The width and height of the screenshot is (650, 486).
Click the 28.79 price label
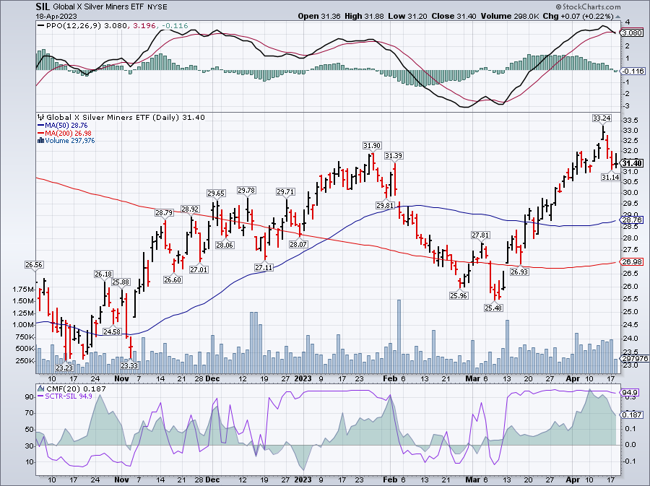(x=164, y=212)
